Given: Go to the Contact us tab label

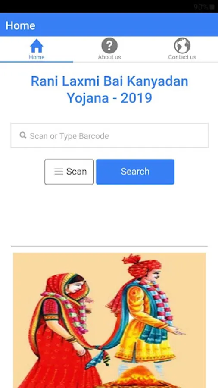Looking at the screenshot, I should pos(182,57).
